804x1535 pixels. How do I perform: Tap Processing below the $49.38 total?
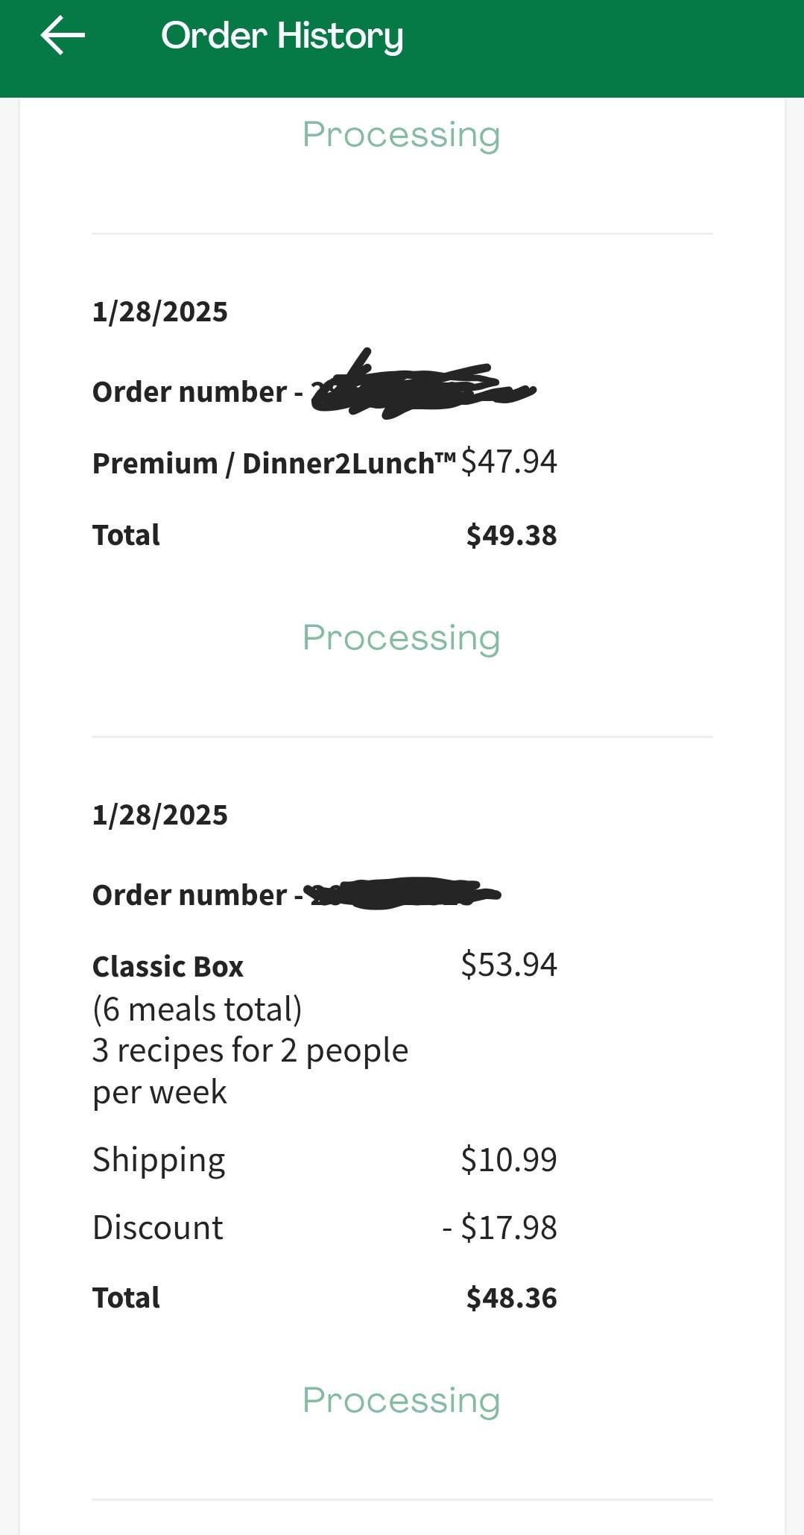pos(401,638)
